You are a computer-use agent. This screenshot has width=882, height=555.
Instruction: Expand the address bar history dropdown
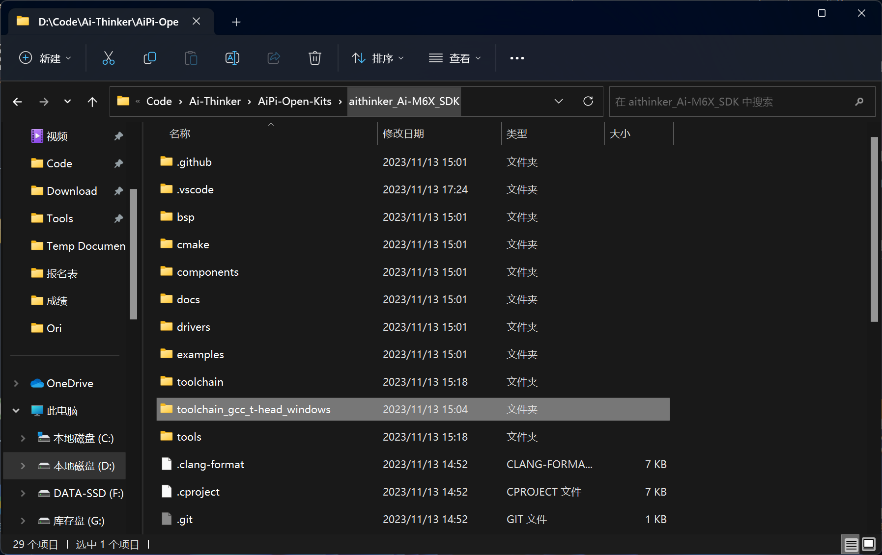(x=558, y=101)
